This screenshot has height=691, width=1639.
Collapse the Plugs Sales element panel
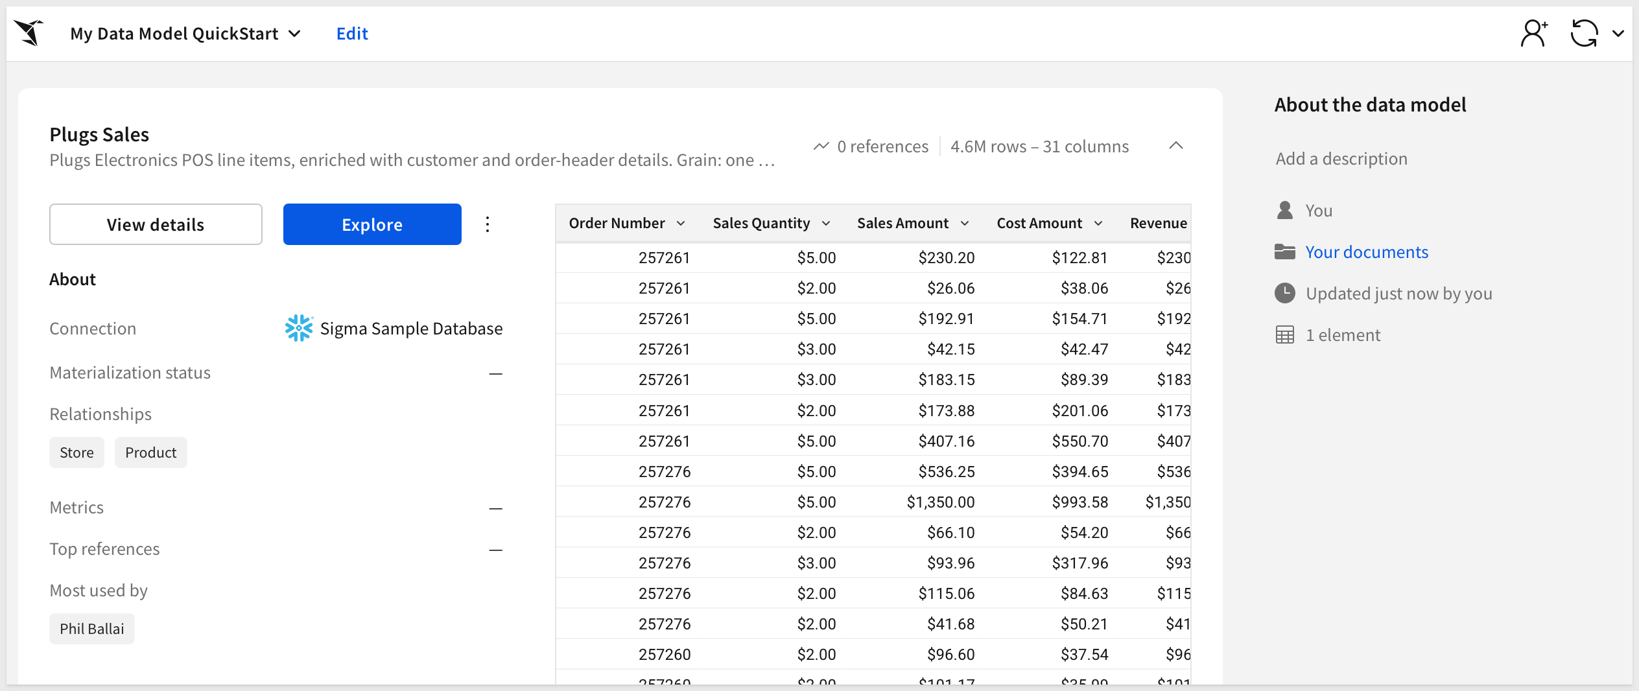click(x=1175, y=146)
